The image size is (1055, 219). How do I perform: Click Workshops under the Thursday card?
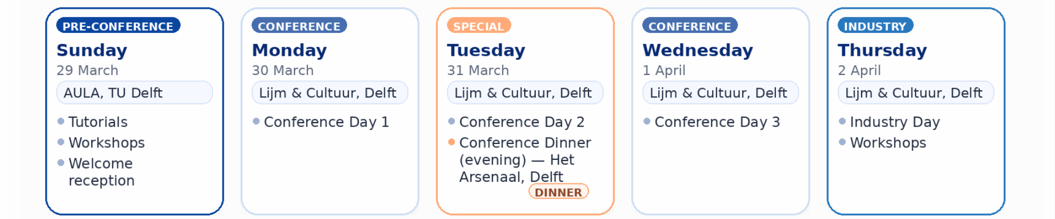pyautogui.click(x=888, y=142)
